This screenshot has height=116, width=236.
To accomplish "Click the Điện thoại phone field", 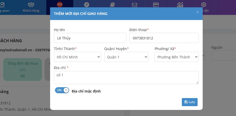I will (164, 38).
